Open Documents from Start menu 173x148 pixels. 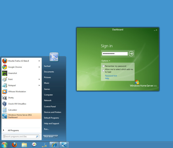[x=49, y=72]
